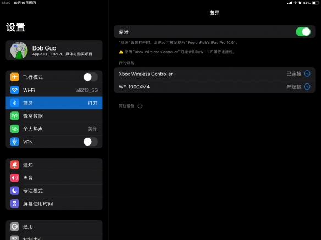Image resolution: width=321 pixels, height=240 pixels.
Task: Enable the VPN switch
Action: coord(91,142)
